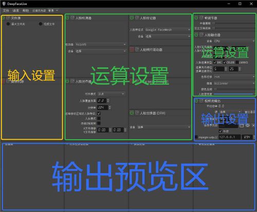Open the save-sequence folder browse icon

pos(242,125)
